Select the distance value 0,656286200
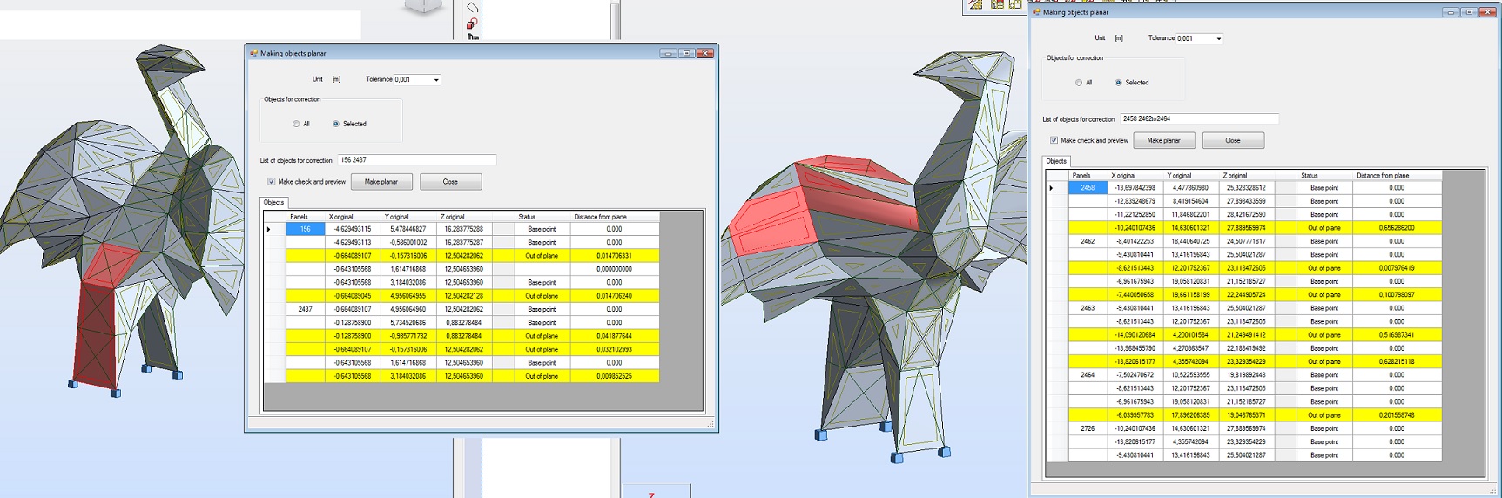 click(1397, 228)
